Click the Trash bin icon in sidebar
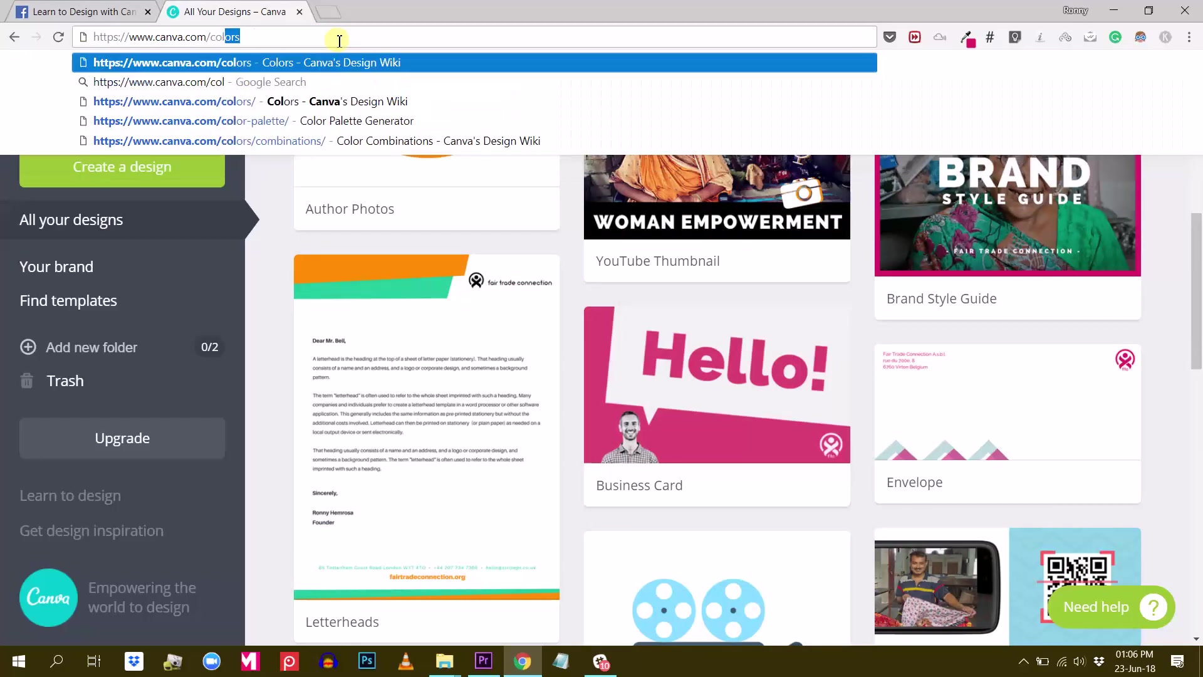Screen dimensions: 1203x677 pos(27,380)
